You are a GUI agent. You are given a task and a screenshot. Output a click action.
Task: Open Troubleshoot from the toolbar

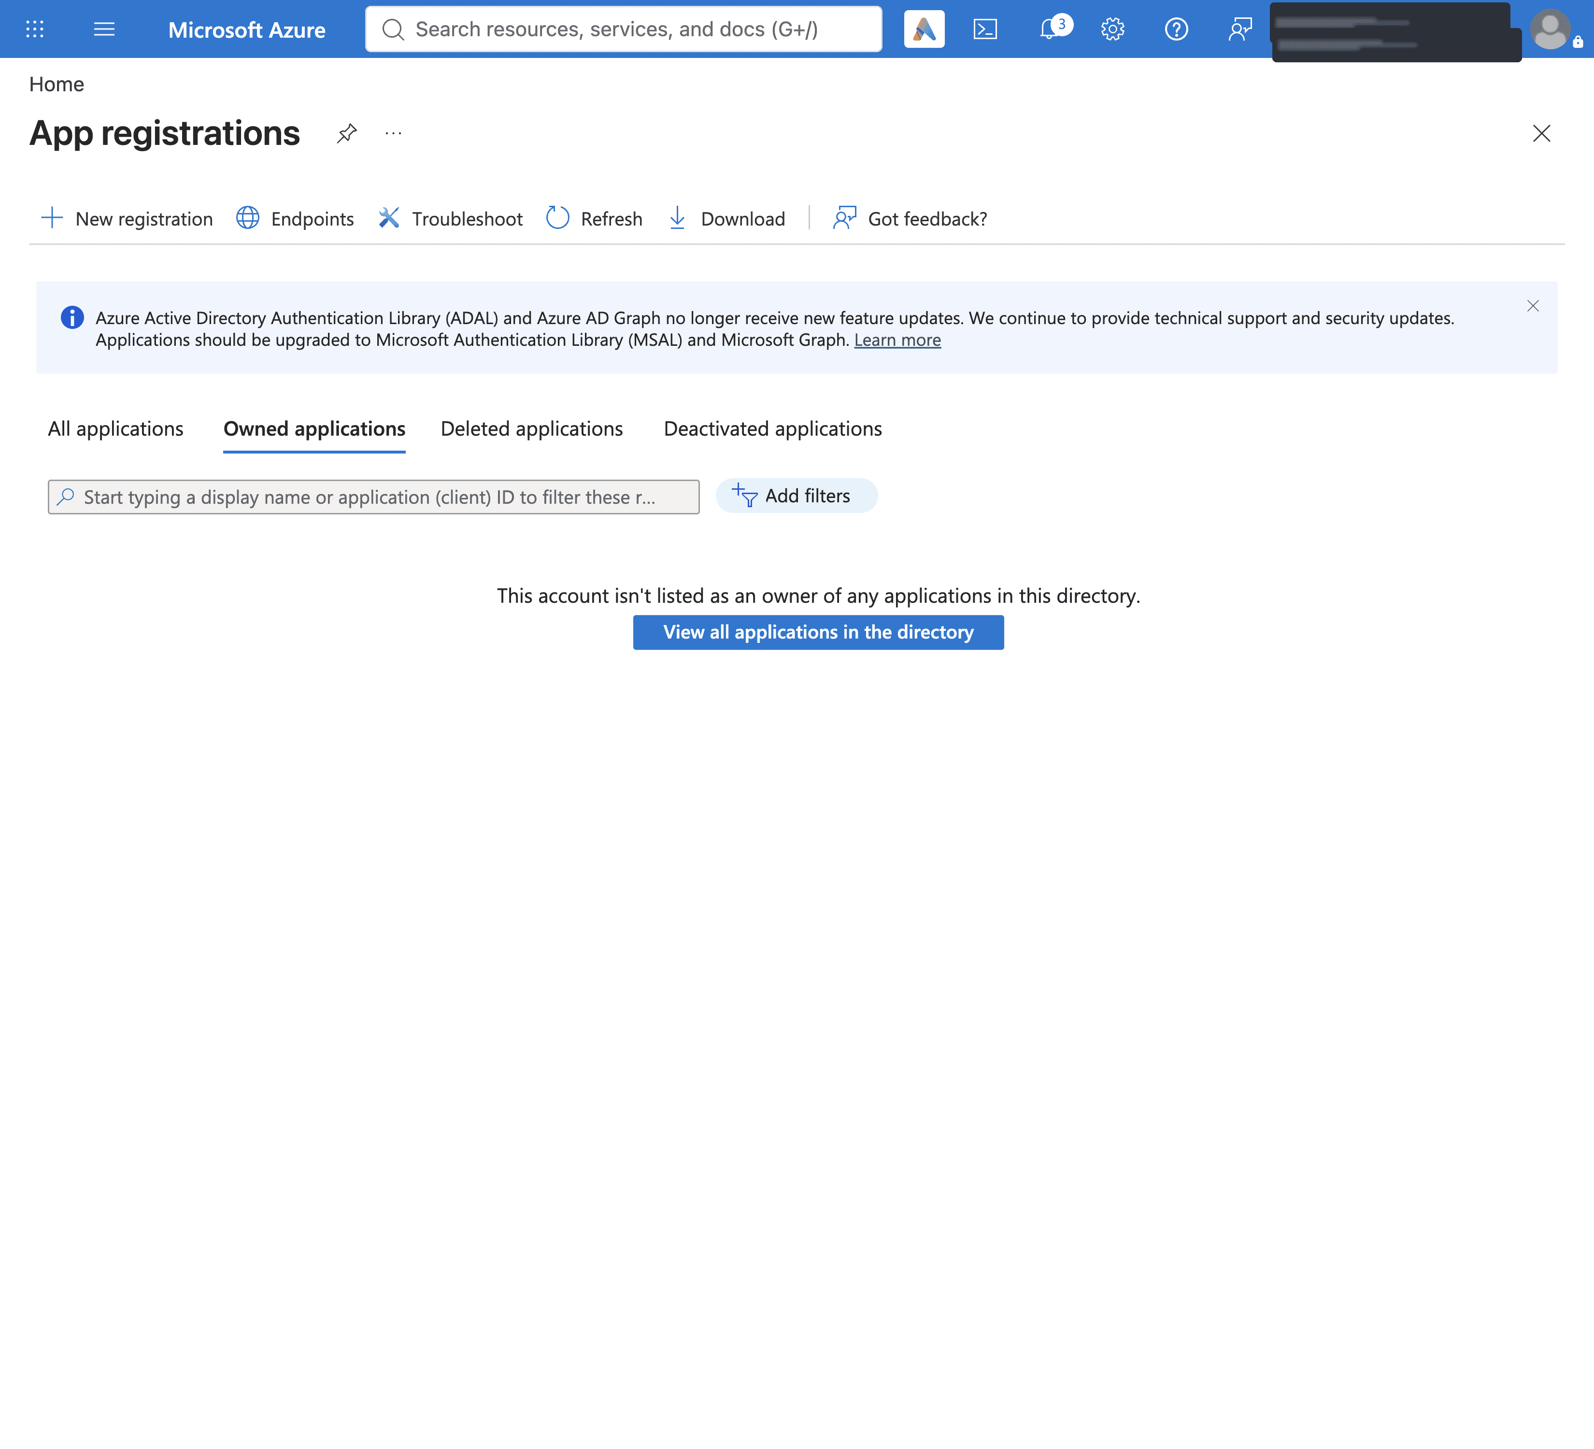tap(450, 218)
